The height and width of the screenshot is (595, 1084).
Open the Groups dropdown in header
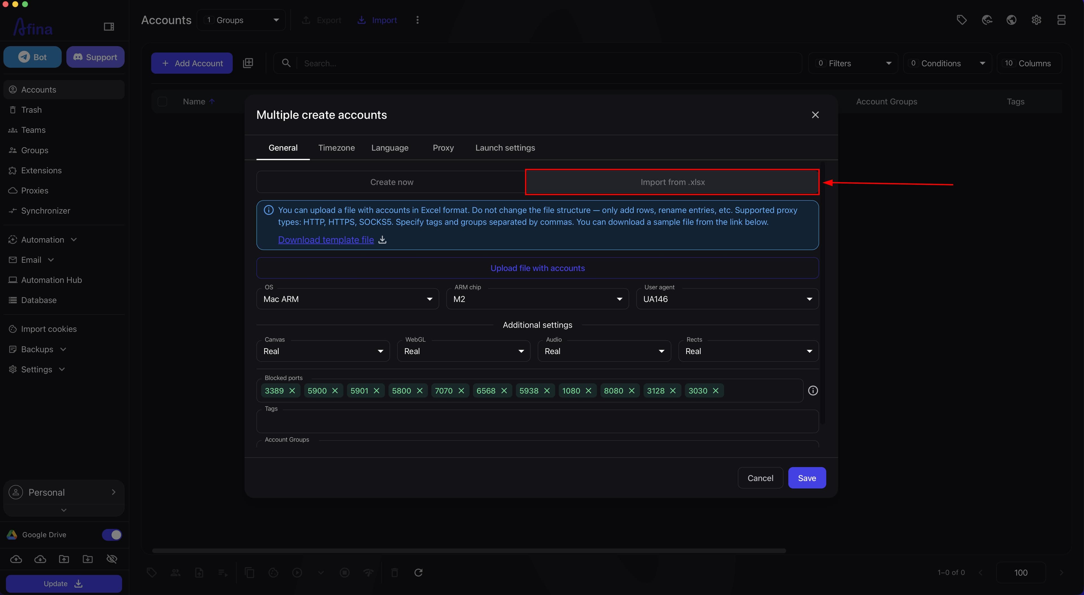[x=241, y=20]
